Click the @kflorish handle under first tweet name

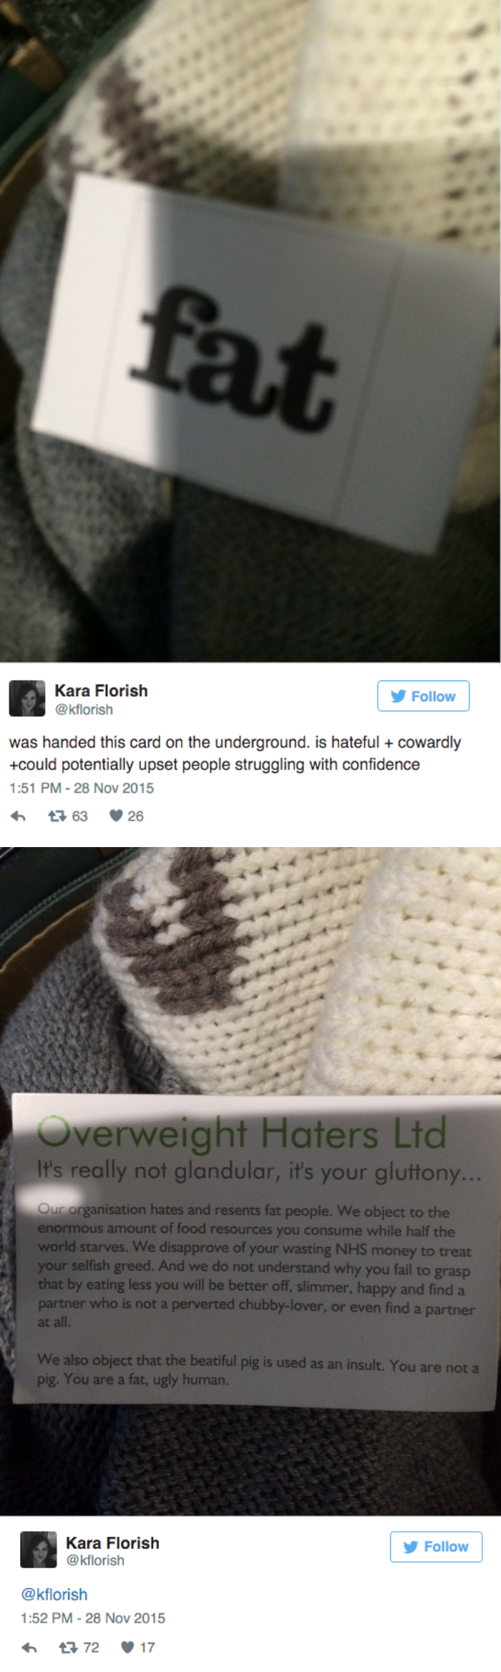coord(84,710)
